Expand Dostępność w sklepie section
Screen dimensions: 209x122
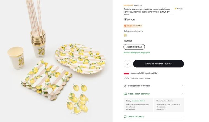click(183, 86)
